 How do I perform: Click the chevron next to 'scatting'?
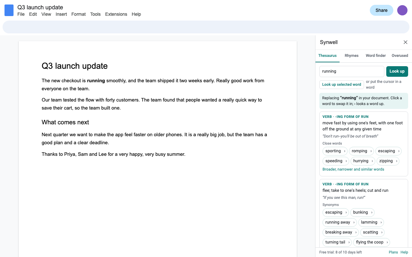tap(382, 232)
